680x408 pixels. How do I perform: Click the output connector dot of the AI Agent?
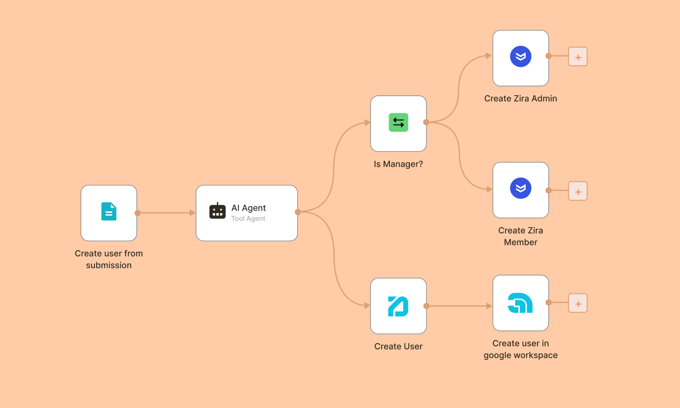pos(298,212)
